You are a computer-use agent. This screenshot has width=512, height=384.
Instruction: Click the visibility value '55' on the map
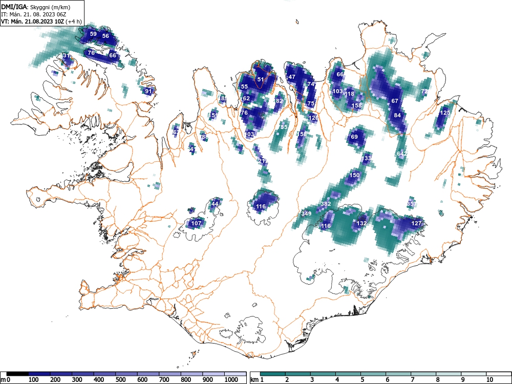[x=244, y=87]
